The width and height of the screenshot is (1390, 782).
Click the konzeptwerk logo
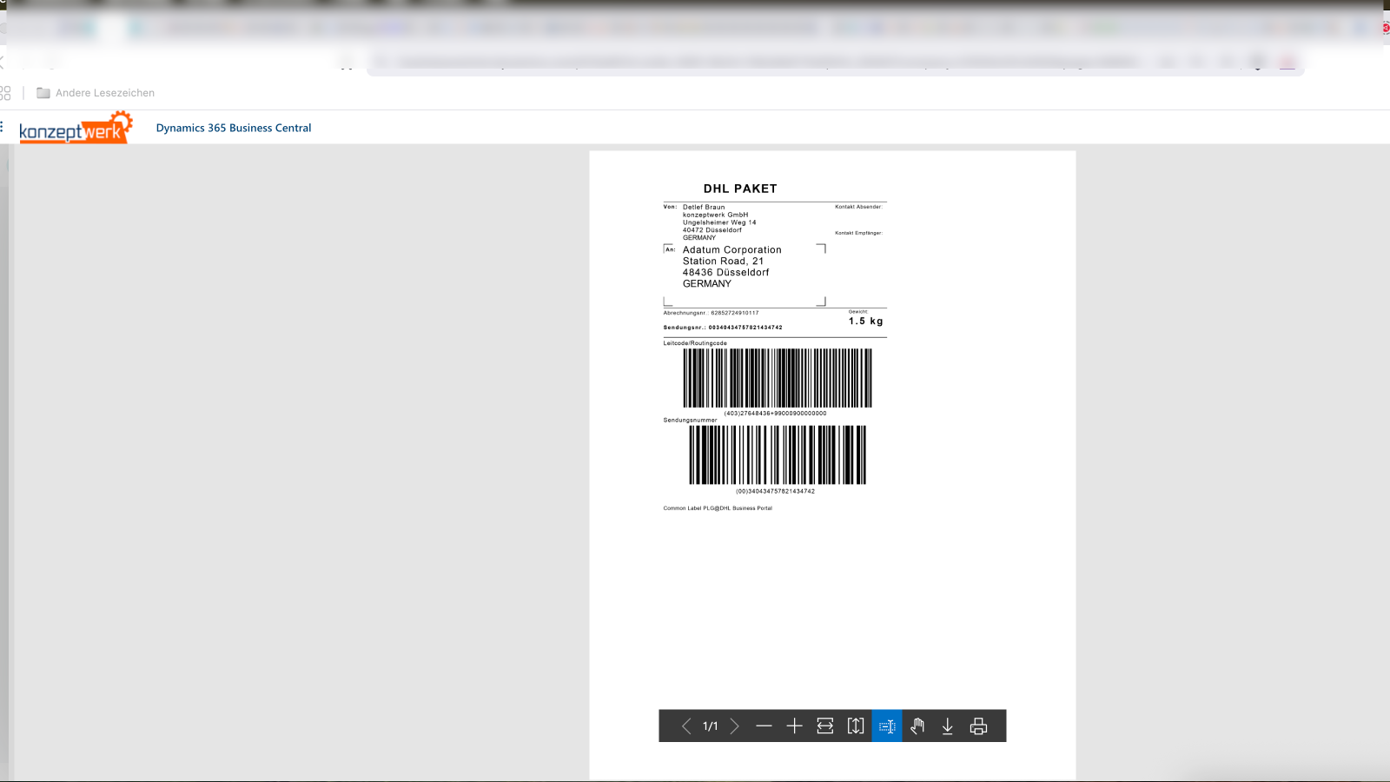(x=76, y=129)
